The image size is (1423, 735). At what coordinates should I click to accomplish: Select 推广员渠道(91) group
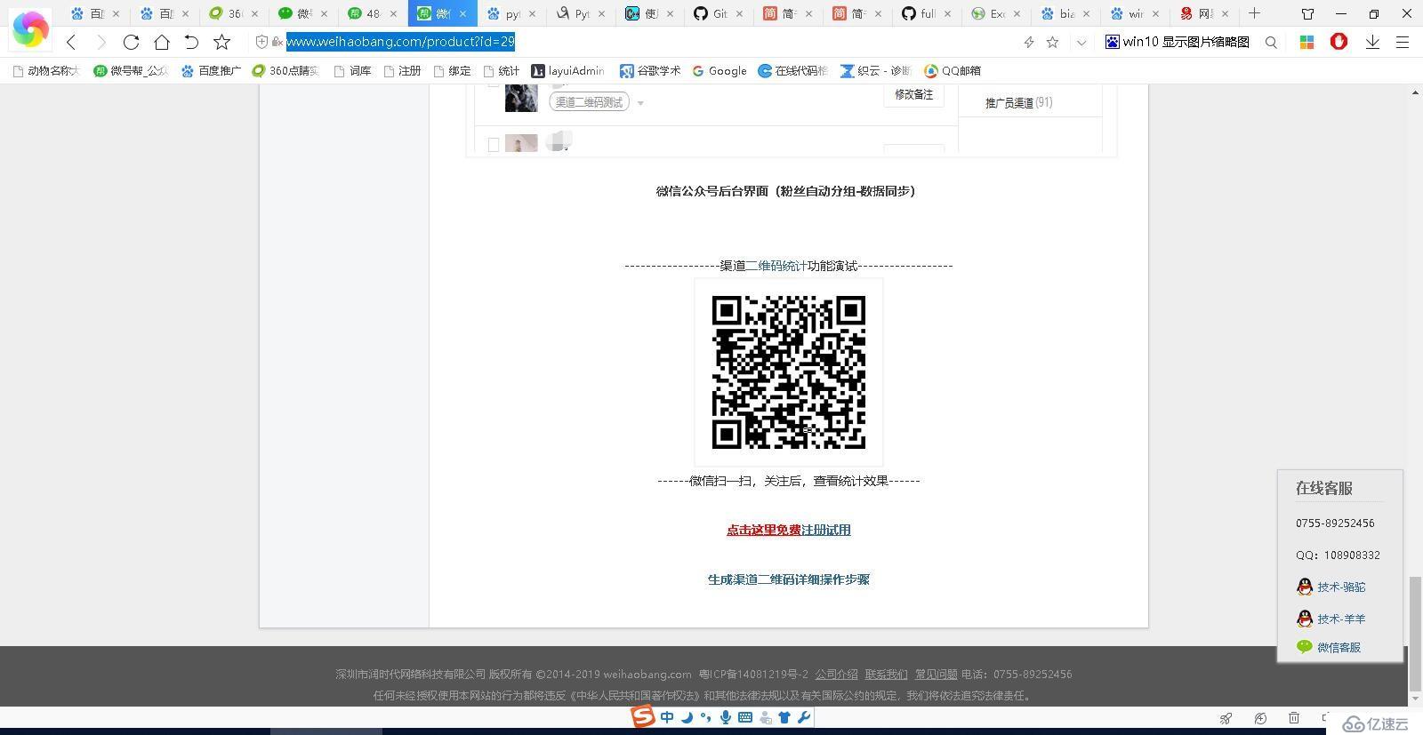1019,102
